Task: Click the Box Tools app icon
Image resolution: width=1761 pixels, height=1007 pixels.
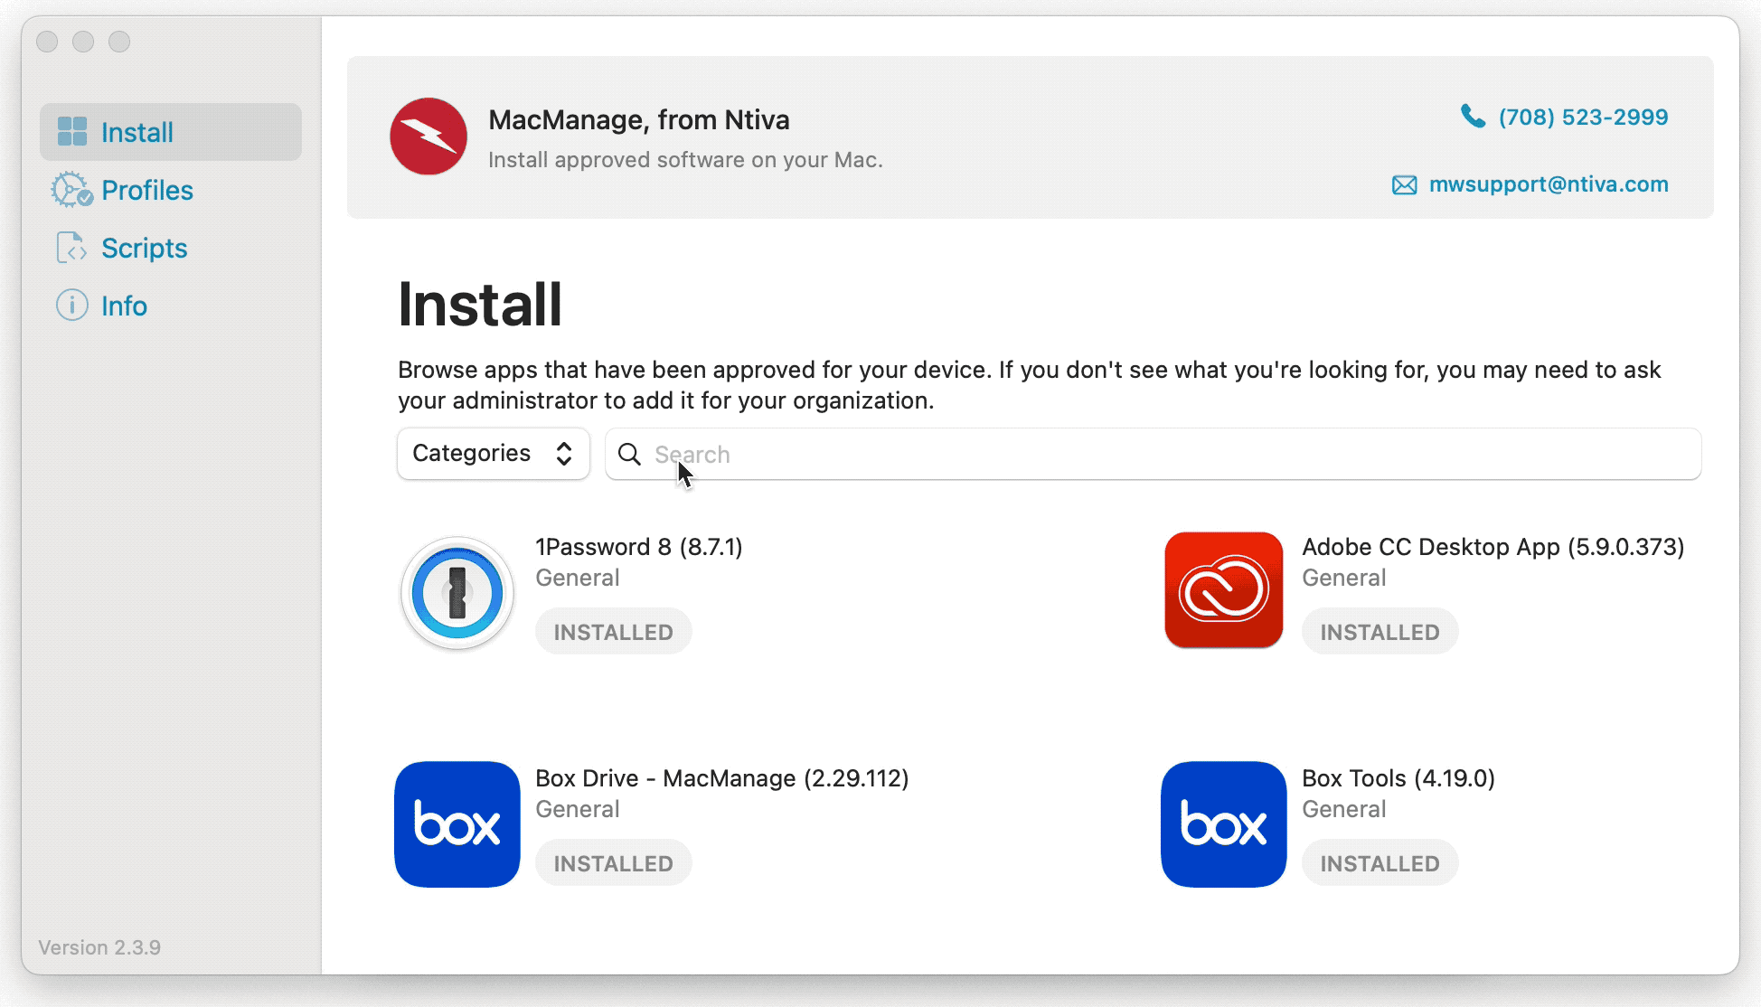Action: coord(1224,824)
